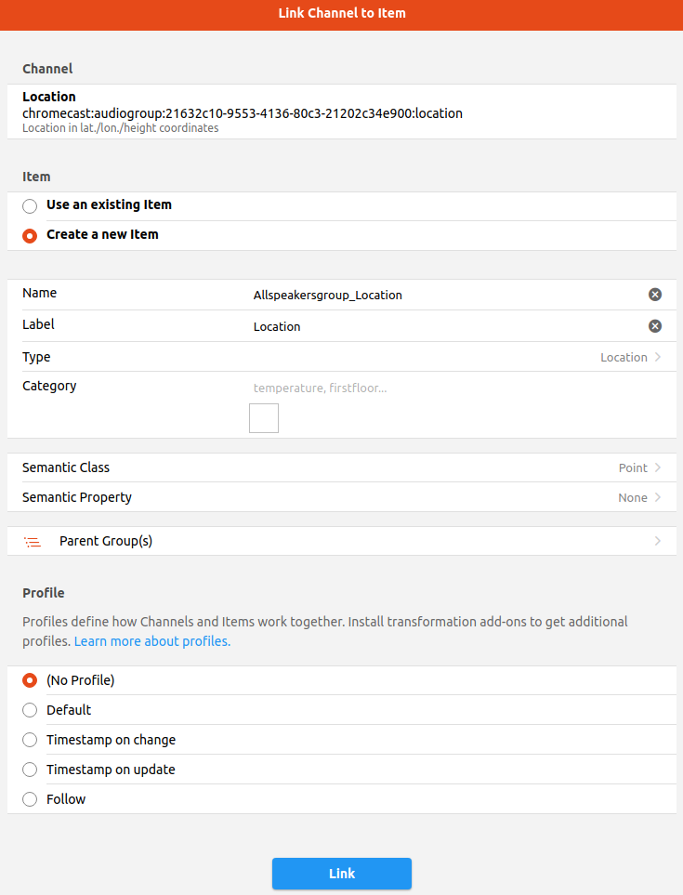Clear the Label field with its X icon

pyautogui.click(x=655, y=326)
